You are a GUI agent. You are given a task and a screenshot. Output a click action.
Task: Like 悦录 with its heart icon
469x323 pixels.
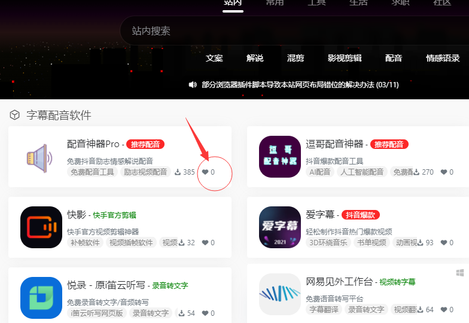(x=205, y=313)
